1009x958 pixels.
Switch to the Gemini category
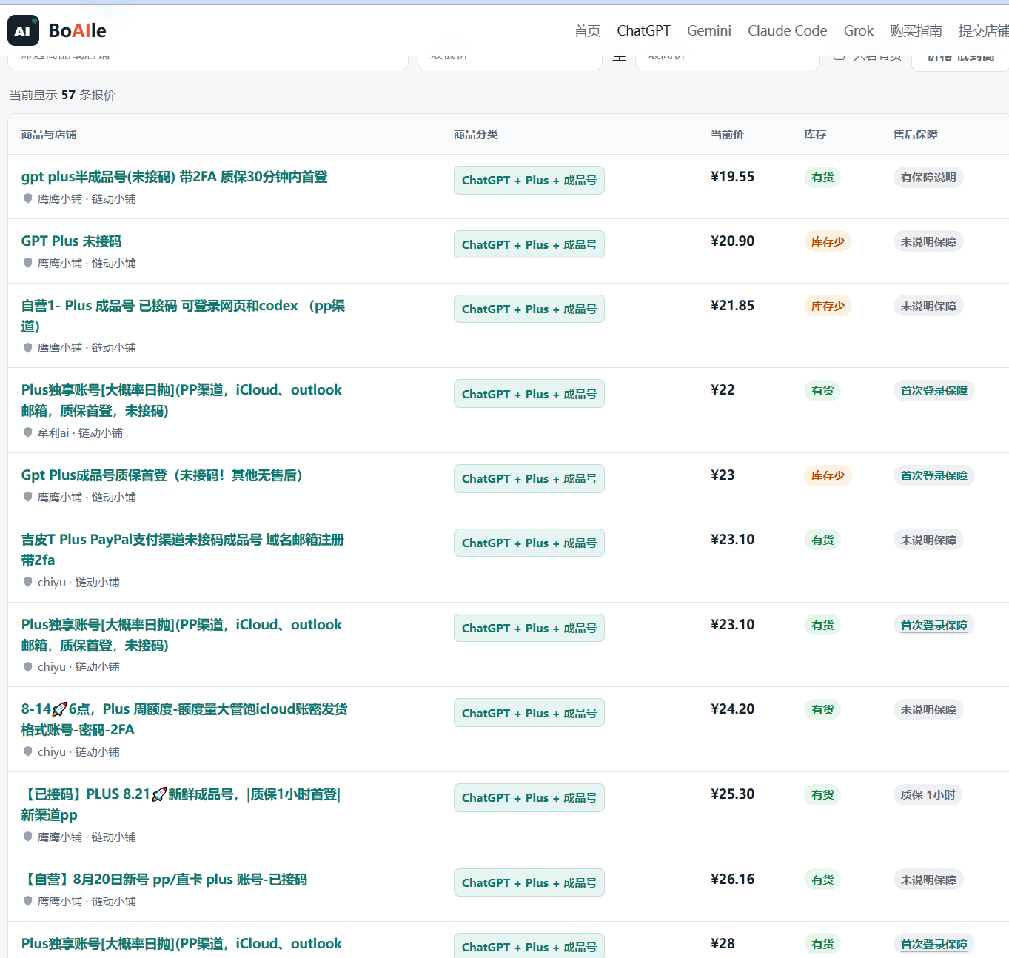[x=709, y=30]
